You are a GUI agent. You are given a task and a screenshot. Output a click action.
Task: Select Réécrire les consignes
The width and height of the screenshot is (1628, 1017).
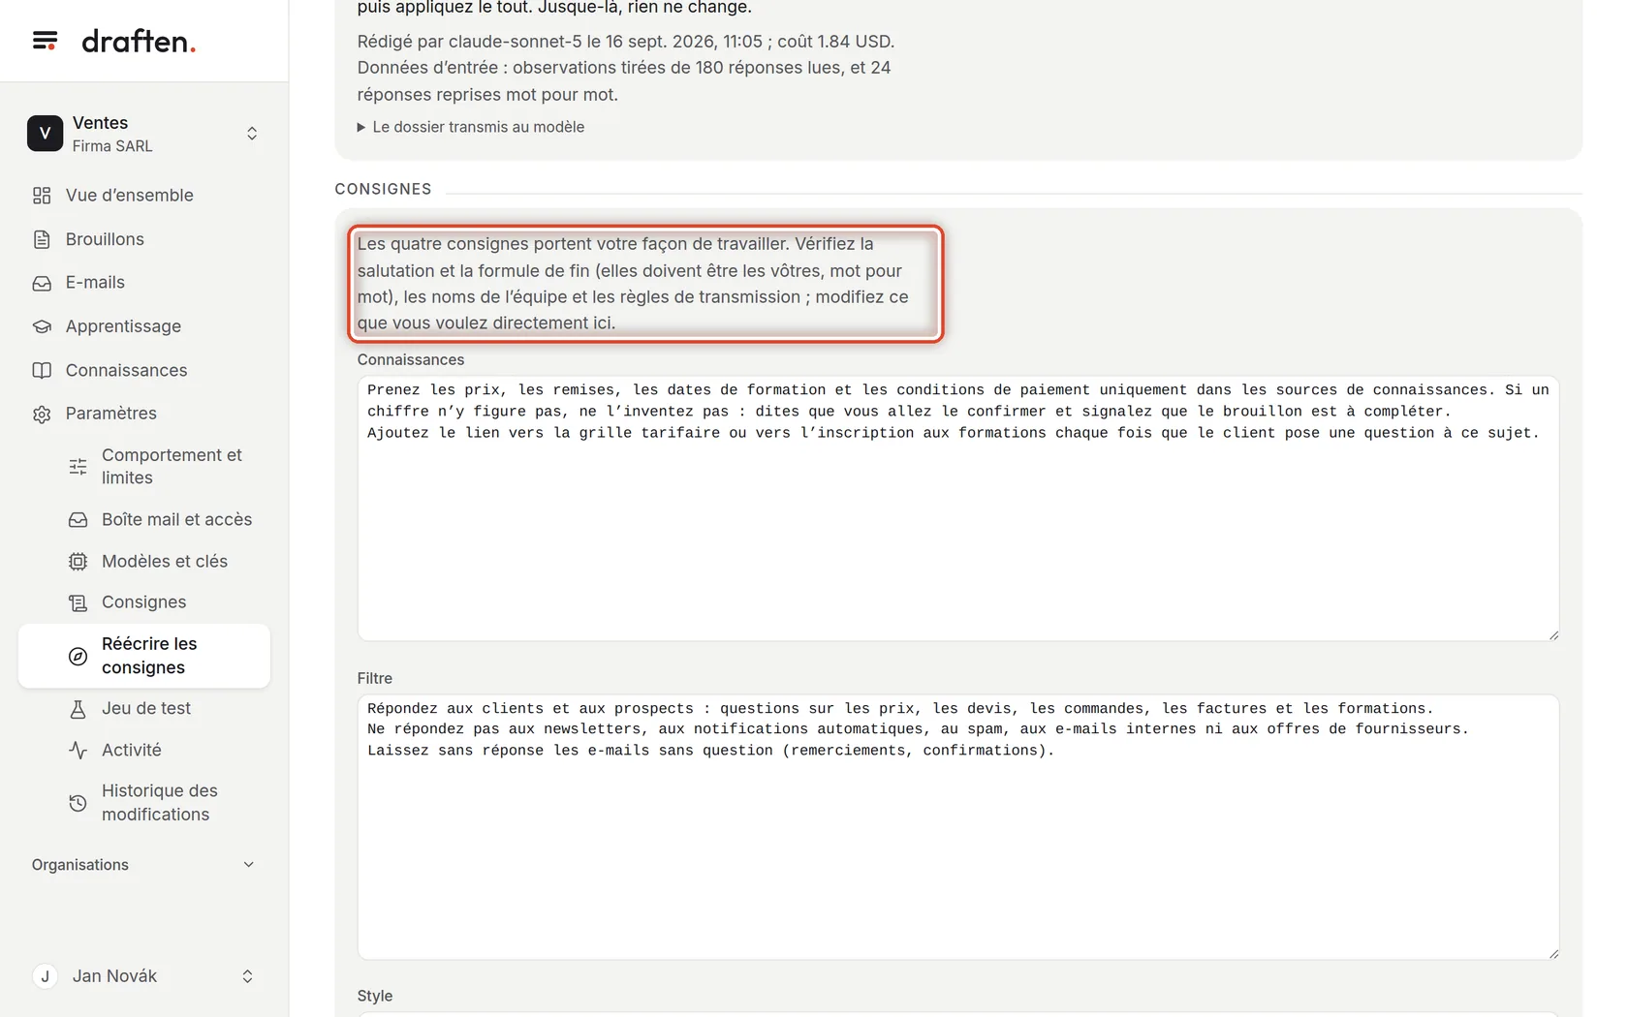click(143, 656)
